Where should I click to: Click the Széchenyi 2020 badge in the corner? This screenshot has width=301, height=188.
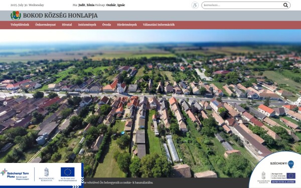click(x=282, y=163)
